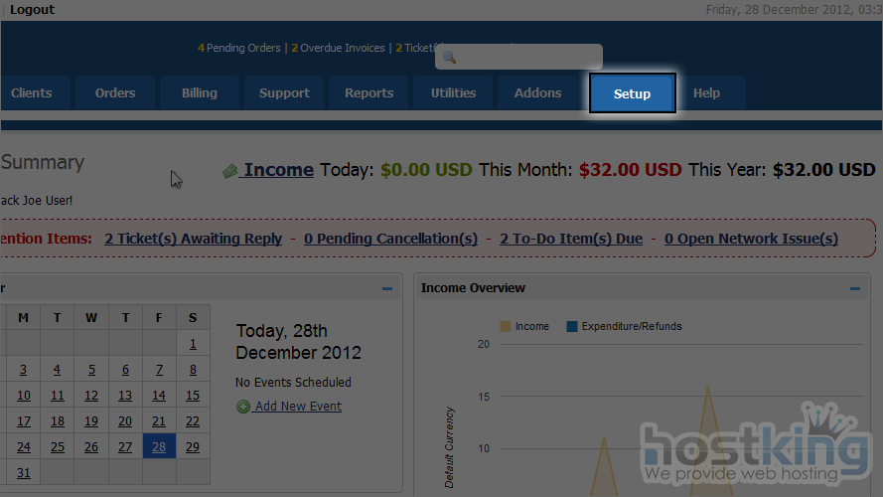
Task: Open 2 To-Do Item(s) Due link
Action: [570, 239]
